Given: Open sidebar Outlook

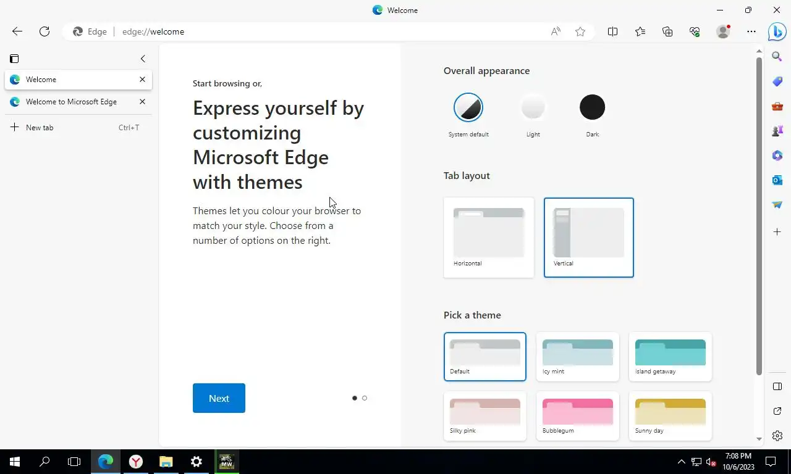Looking at the screenshot, I should [x=777, y=180].
